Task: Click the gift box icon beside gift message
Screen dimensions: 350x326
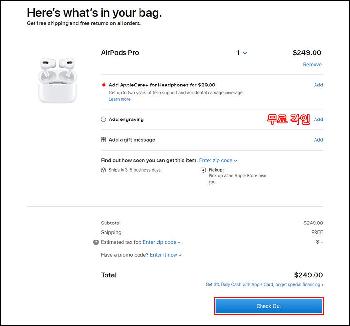Action: [104, 140]
